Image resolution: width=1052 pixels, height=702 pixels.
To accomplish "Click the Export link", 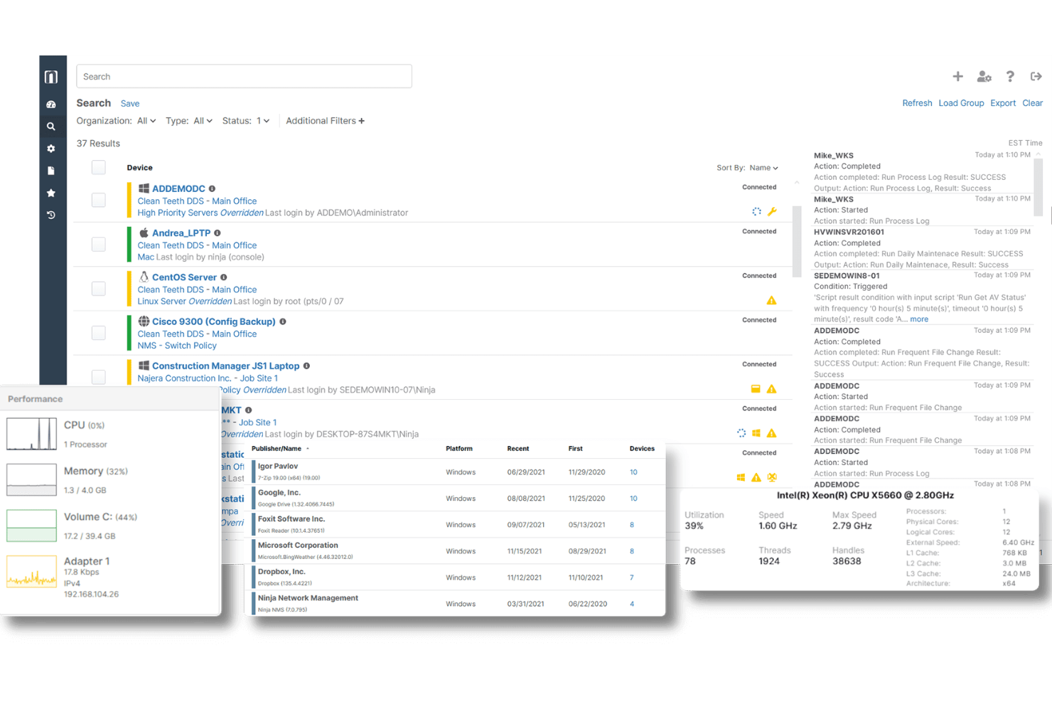I will pos(1003,103).
